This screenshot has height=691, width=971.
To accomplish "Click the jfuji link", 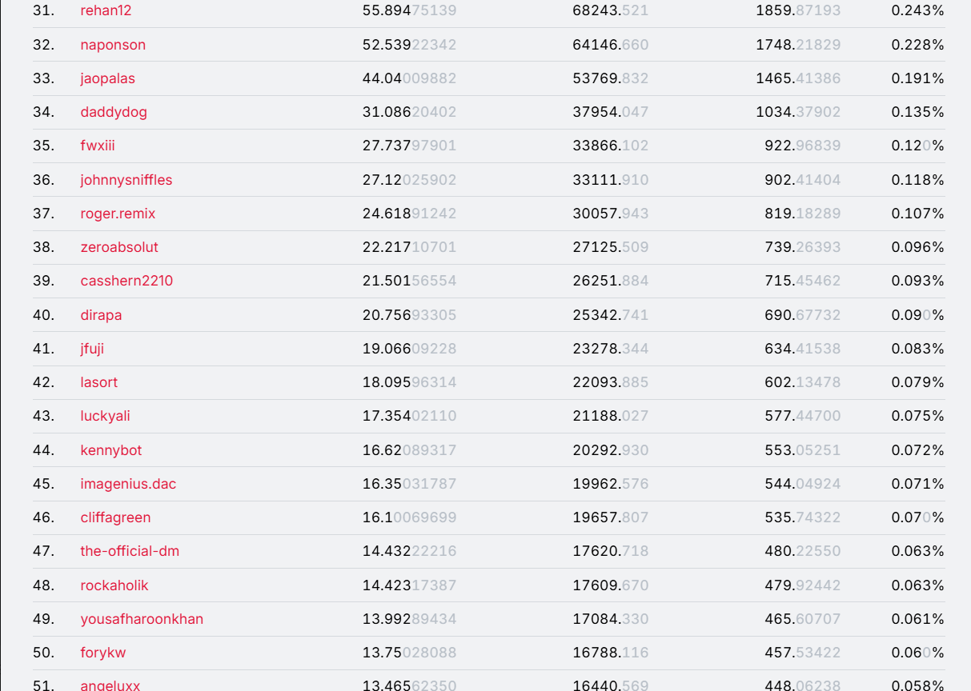I will click(x=92, y=349).
